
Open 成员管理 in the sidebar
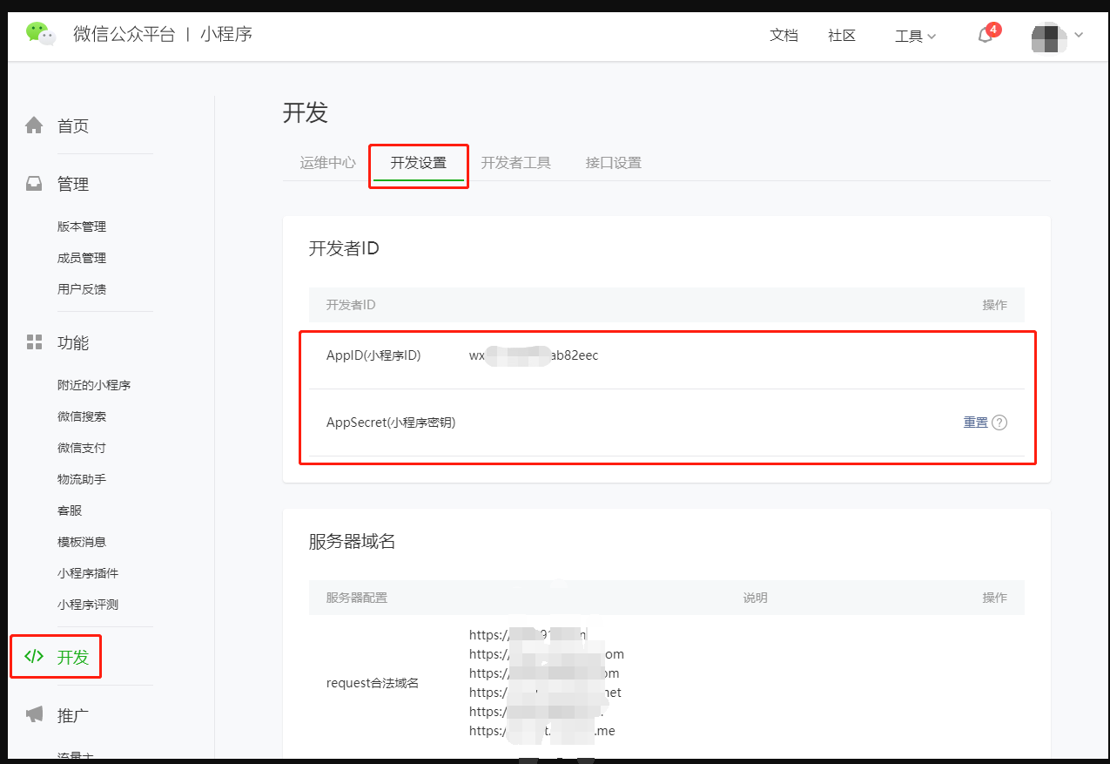82,258
